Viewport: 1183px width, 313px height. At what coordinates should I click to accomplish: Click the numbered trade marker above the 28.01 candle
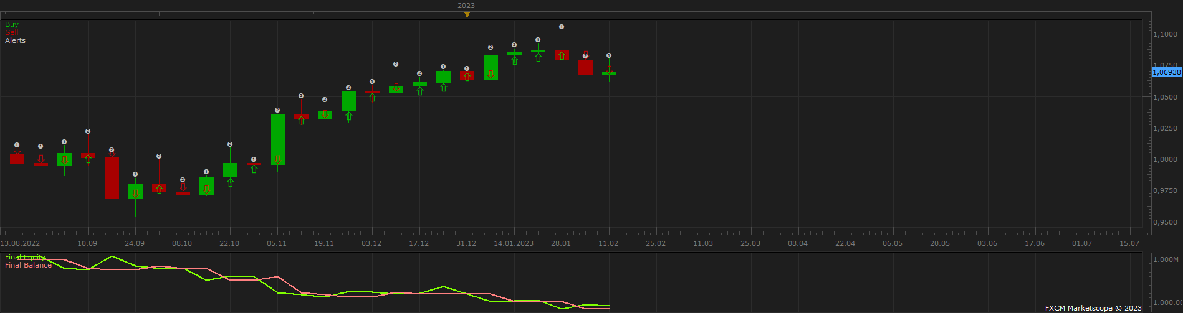point(562,27)
